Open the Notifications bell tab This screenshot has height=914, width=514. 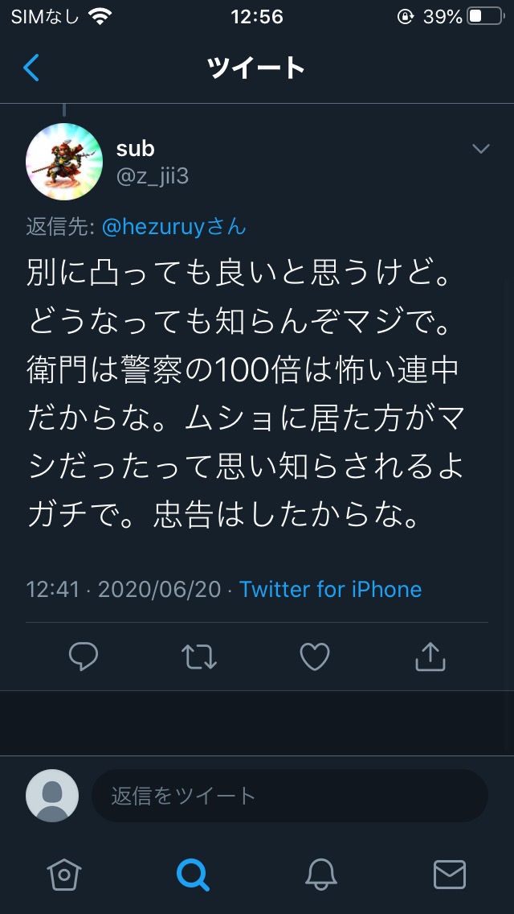pyautogui.click(x=321, y=875)
